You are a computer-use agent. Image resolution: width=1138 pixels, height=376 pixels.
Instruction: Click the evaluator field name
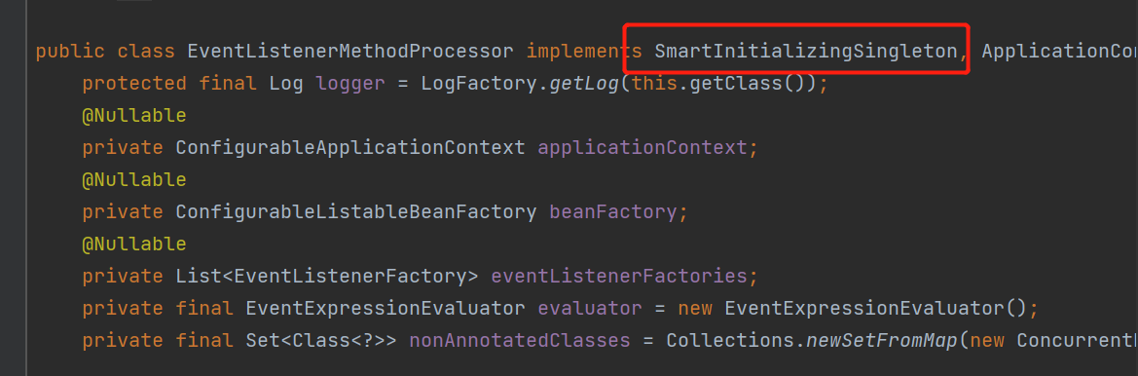click(590, 308)
